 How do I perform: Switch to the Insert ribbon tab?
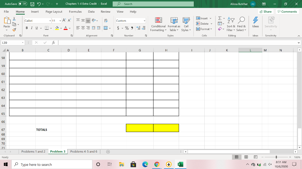click(35, 11)
